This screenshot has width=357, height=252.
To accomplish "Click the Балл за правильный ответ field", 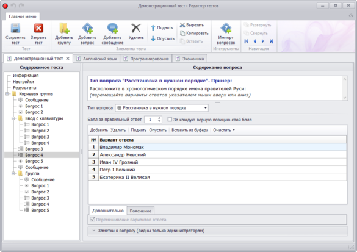I will pyautogui.click(x=151, y=120).
